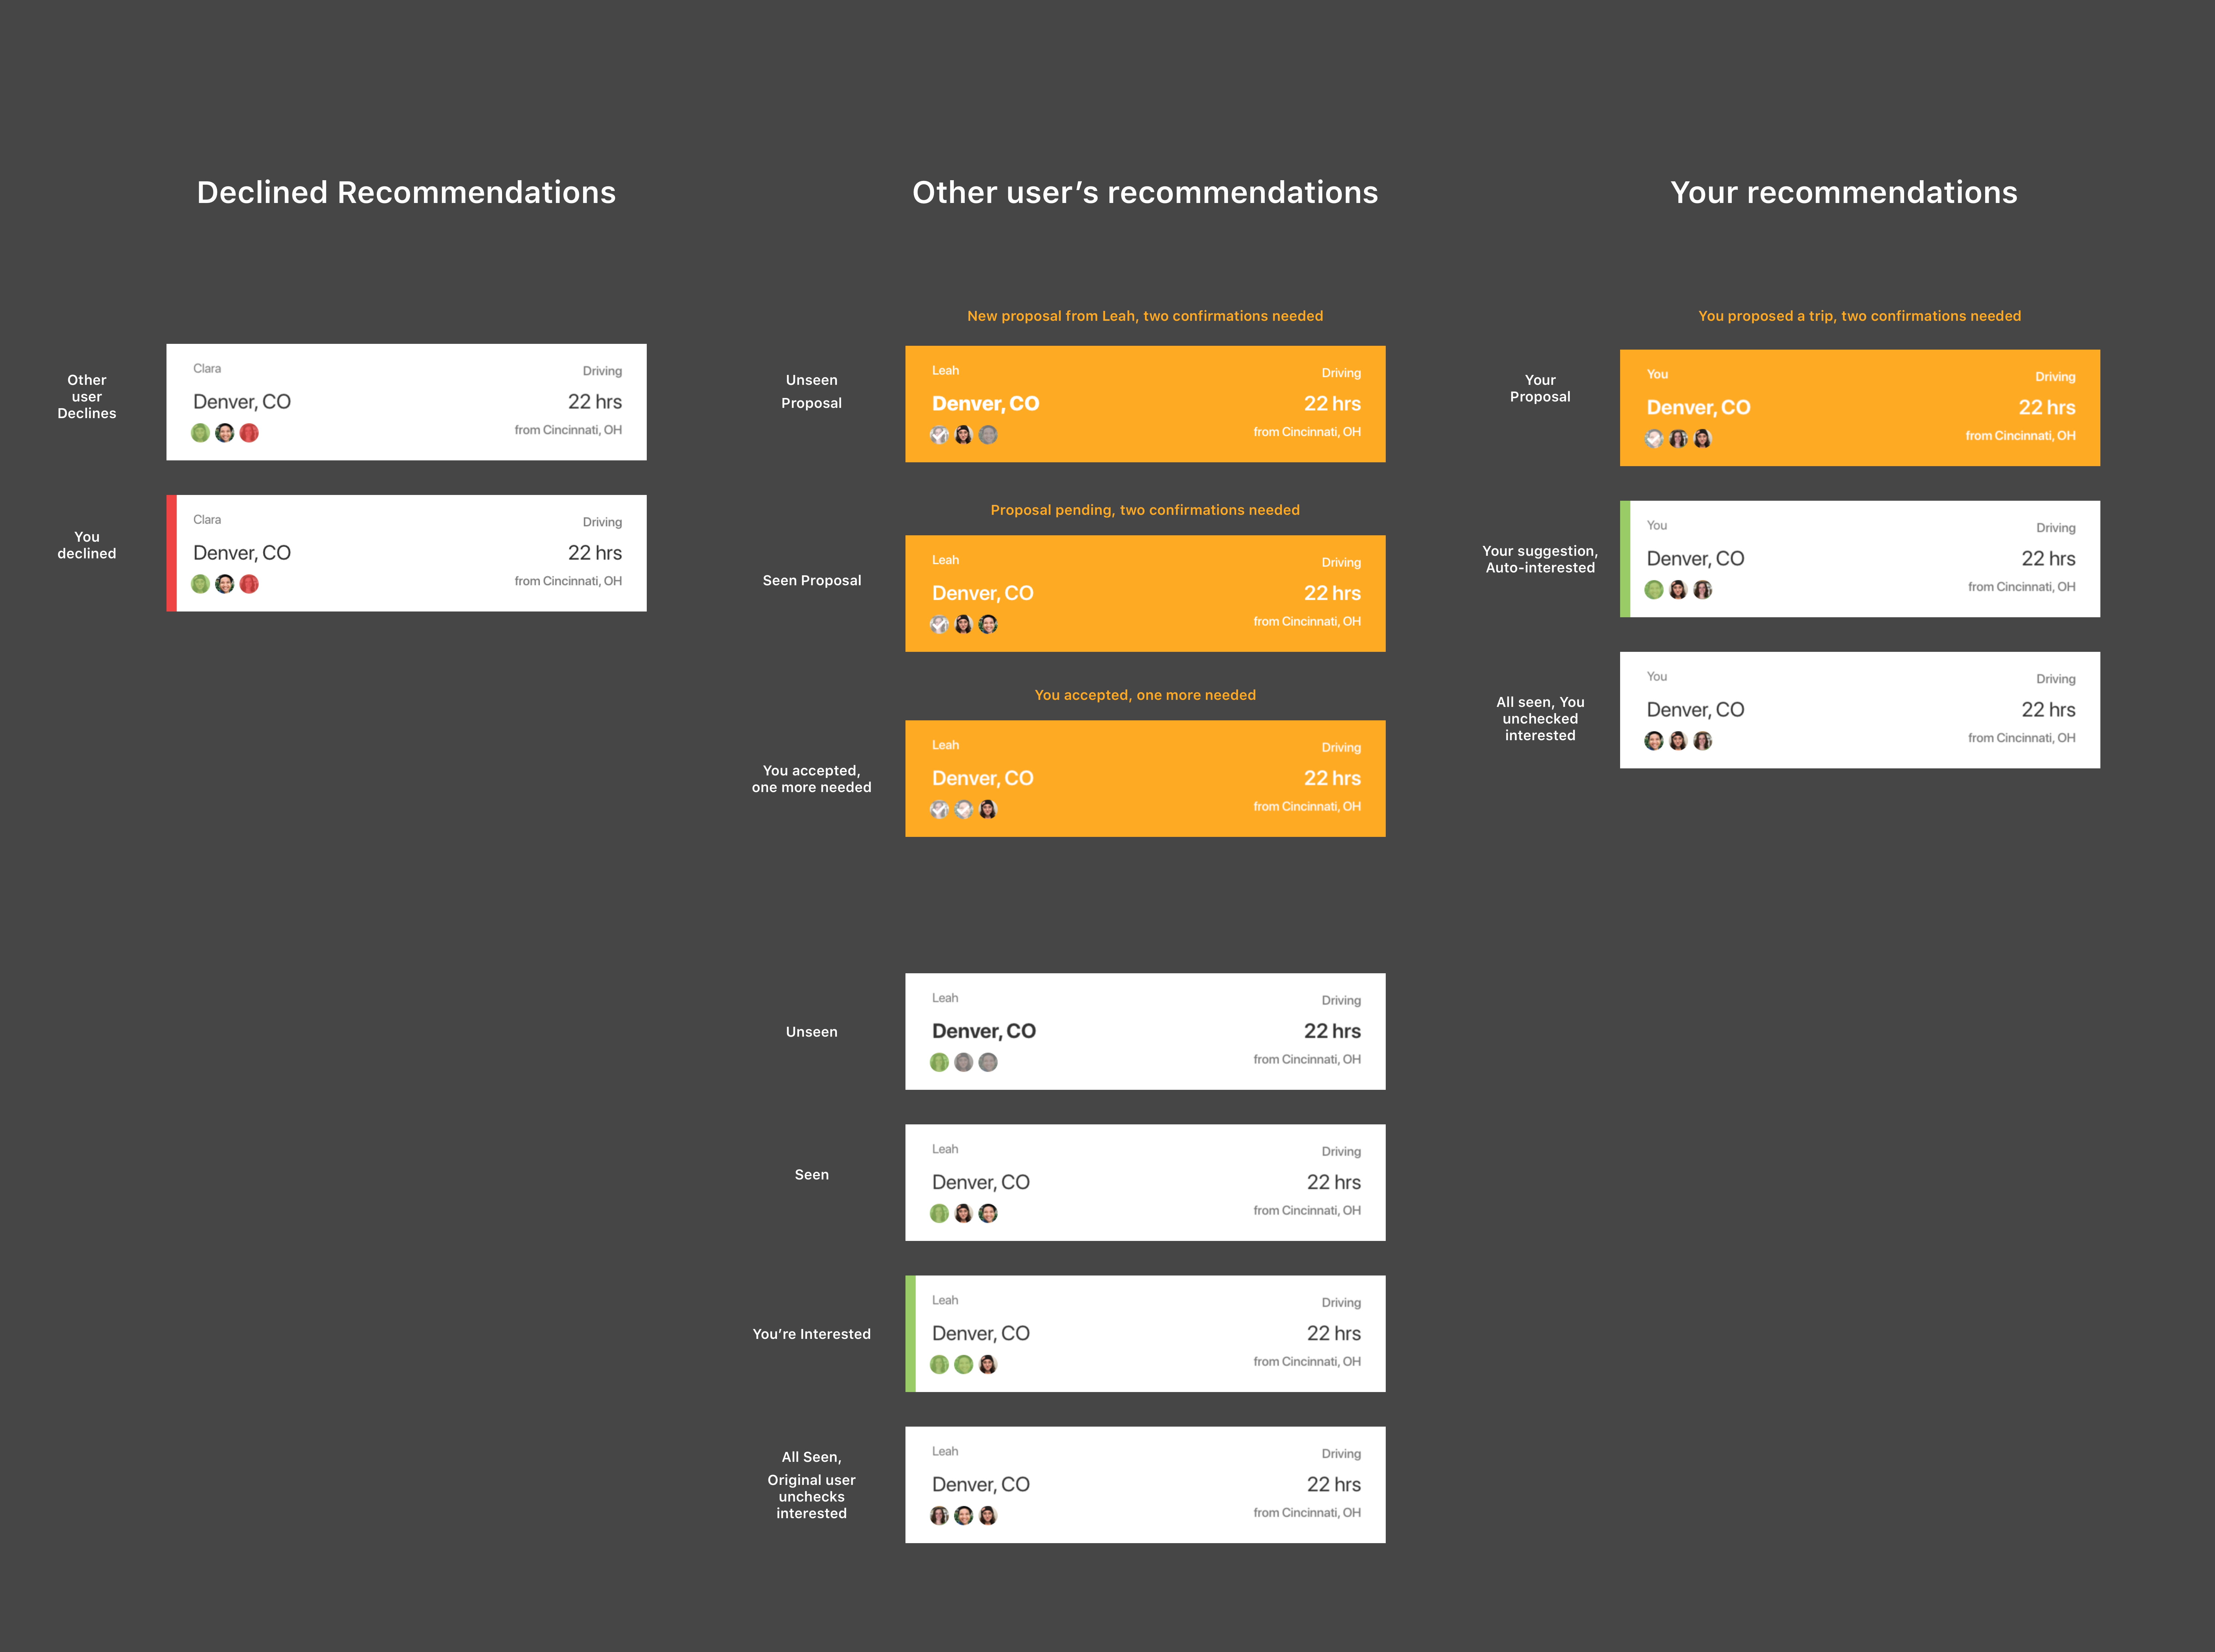Screen dimensions: 2215x1652
Task: Open the You declined card with the red edge
Action: tap(406, 553)
